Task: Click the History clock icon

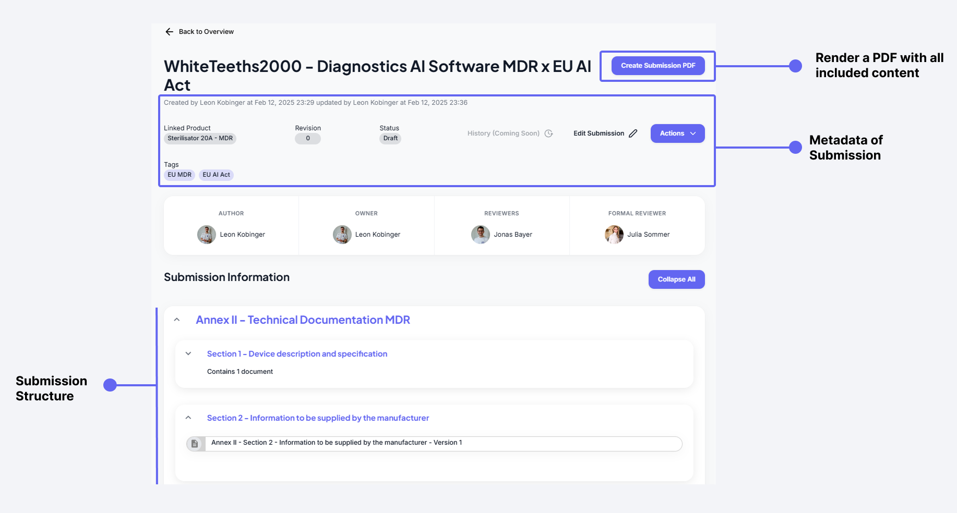Action: [x=548, y=133]
